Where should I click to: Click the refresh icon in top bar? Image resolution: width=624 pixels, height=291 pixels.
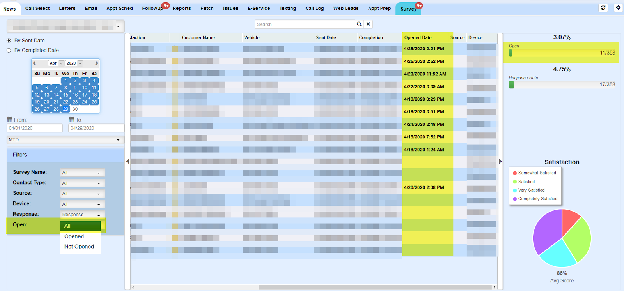[x=603, y=8]
